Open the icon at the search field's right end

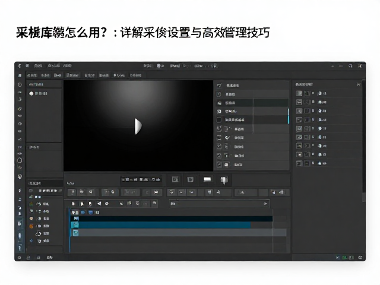point(265,204)
